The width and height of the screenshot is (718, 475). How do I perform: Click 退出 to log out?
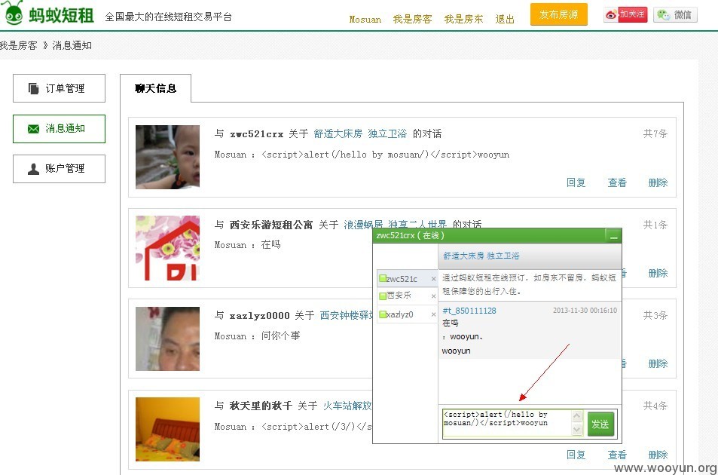pos(505,20)
